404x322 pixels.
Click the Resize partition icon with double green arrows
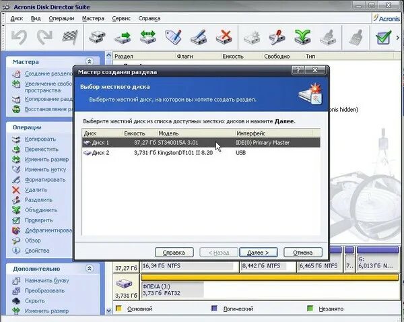coord(148,37)
